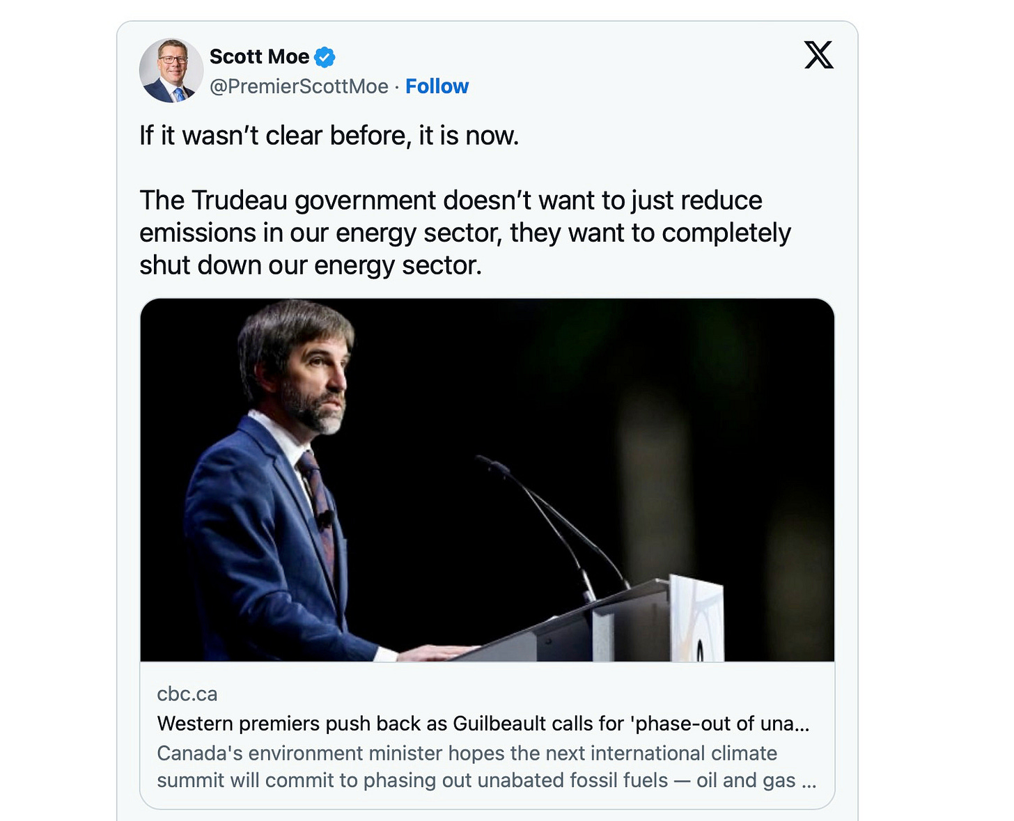Open Scott Moe's profile avatar photo
The image size is (1014, 821).
point(171,70)
